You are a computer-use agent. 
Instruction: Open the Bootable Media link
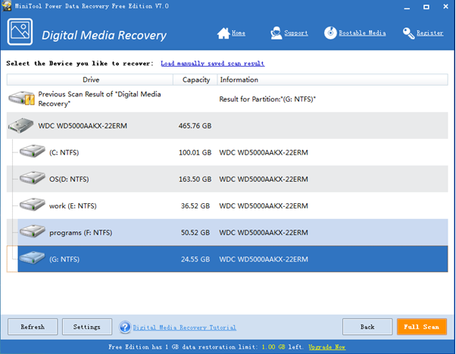tap(362, 33)
